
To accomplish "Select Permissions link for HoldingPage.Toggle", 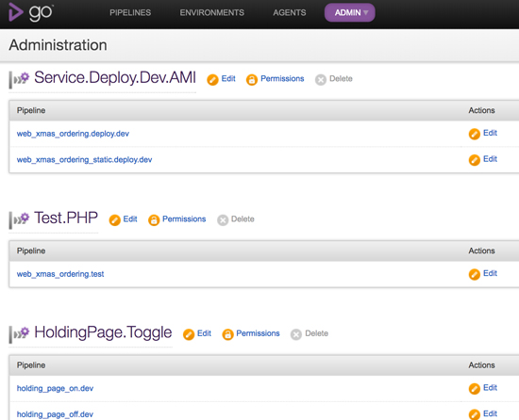I will [258, 333].
